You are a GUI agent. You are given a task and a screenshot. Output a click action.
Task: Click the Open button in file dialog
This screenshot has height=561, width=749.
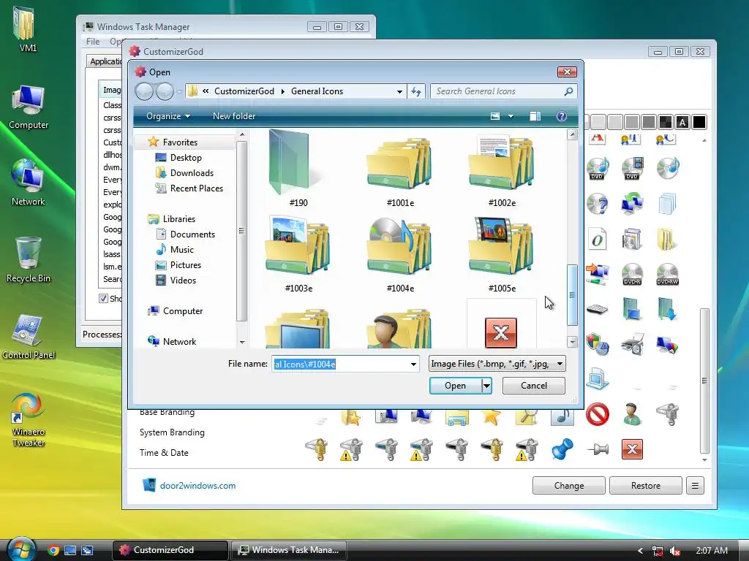click(455, 386)
